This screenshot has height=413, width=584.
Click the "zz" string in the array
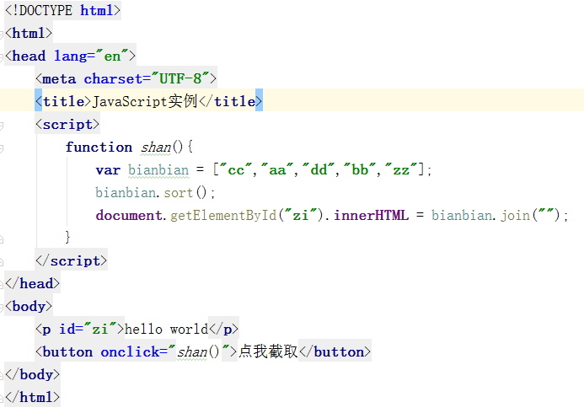(400, 170)
